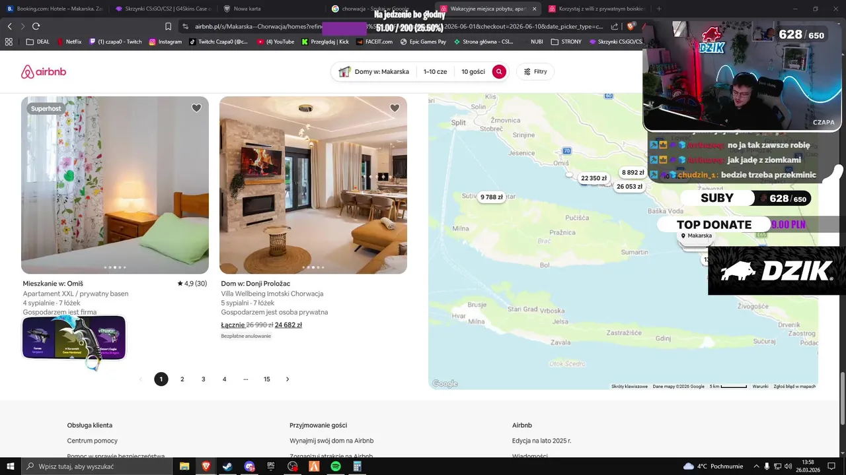Open the Instagram bookmark
846x475 pixels.
click(x=165, y=42)
